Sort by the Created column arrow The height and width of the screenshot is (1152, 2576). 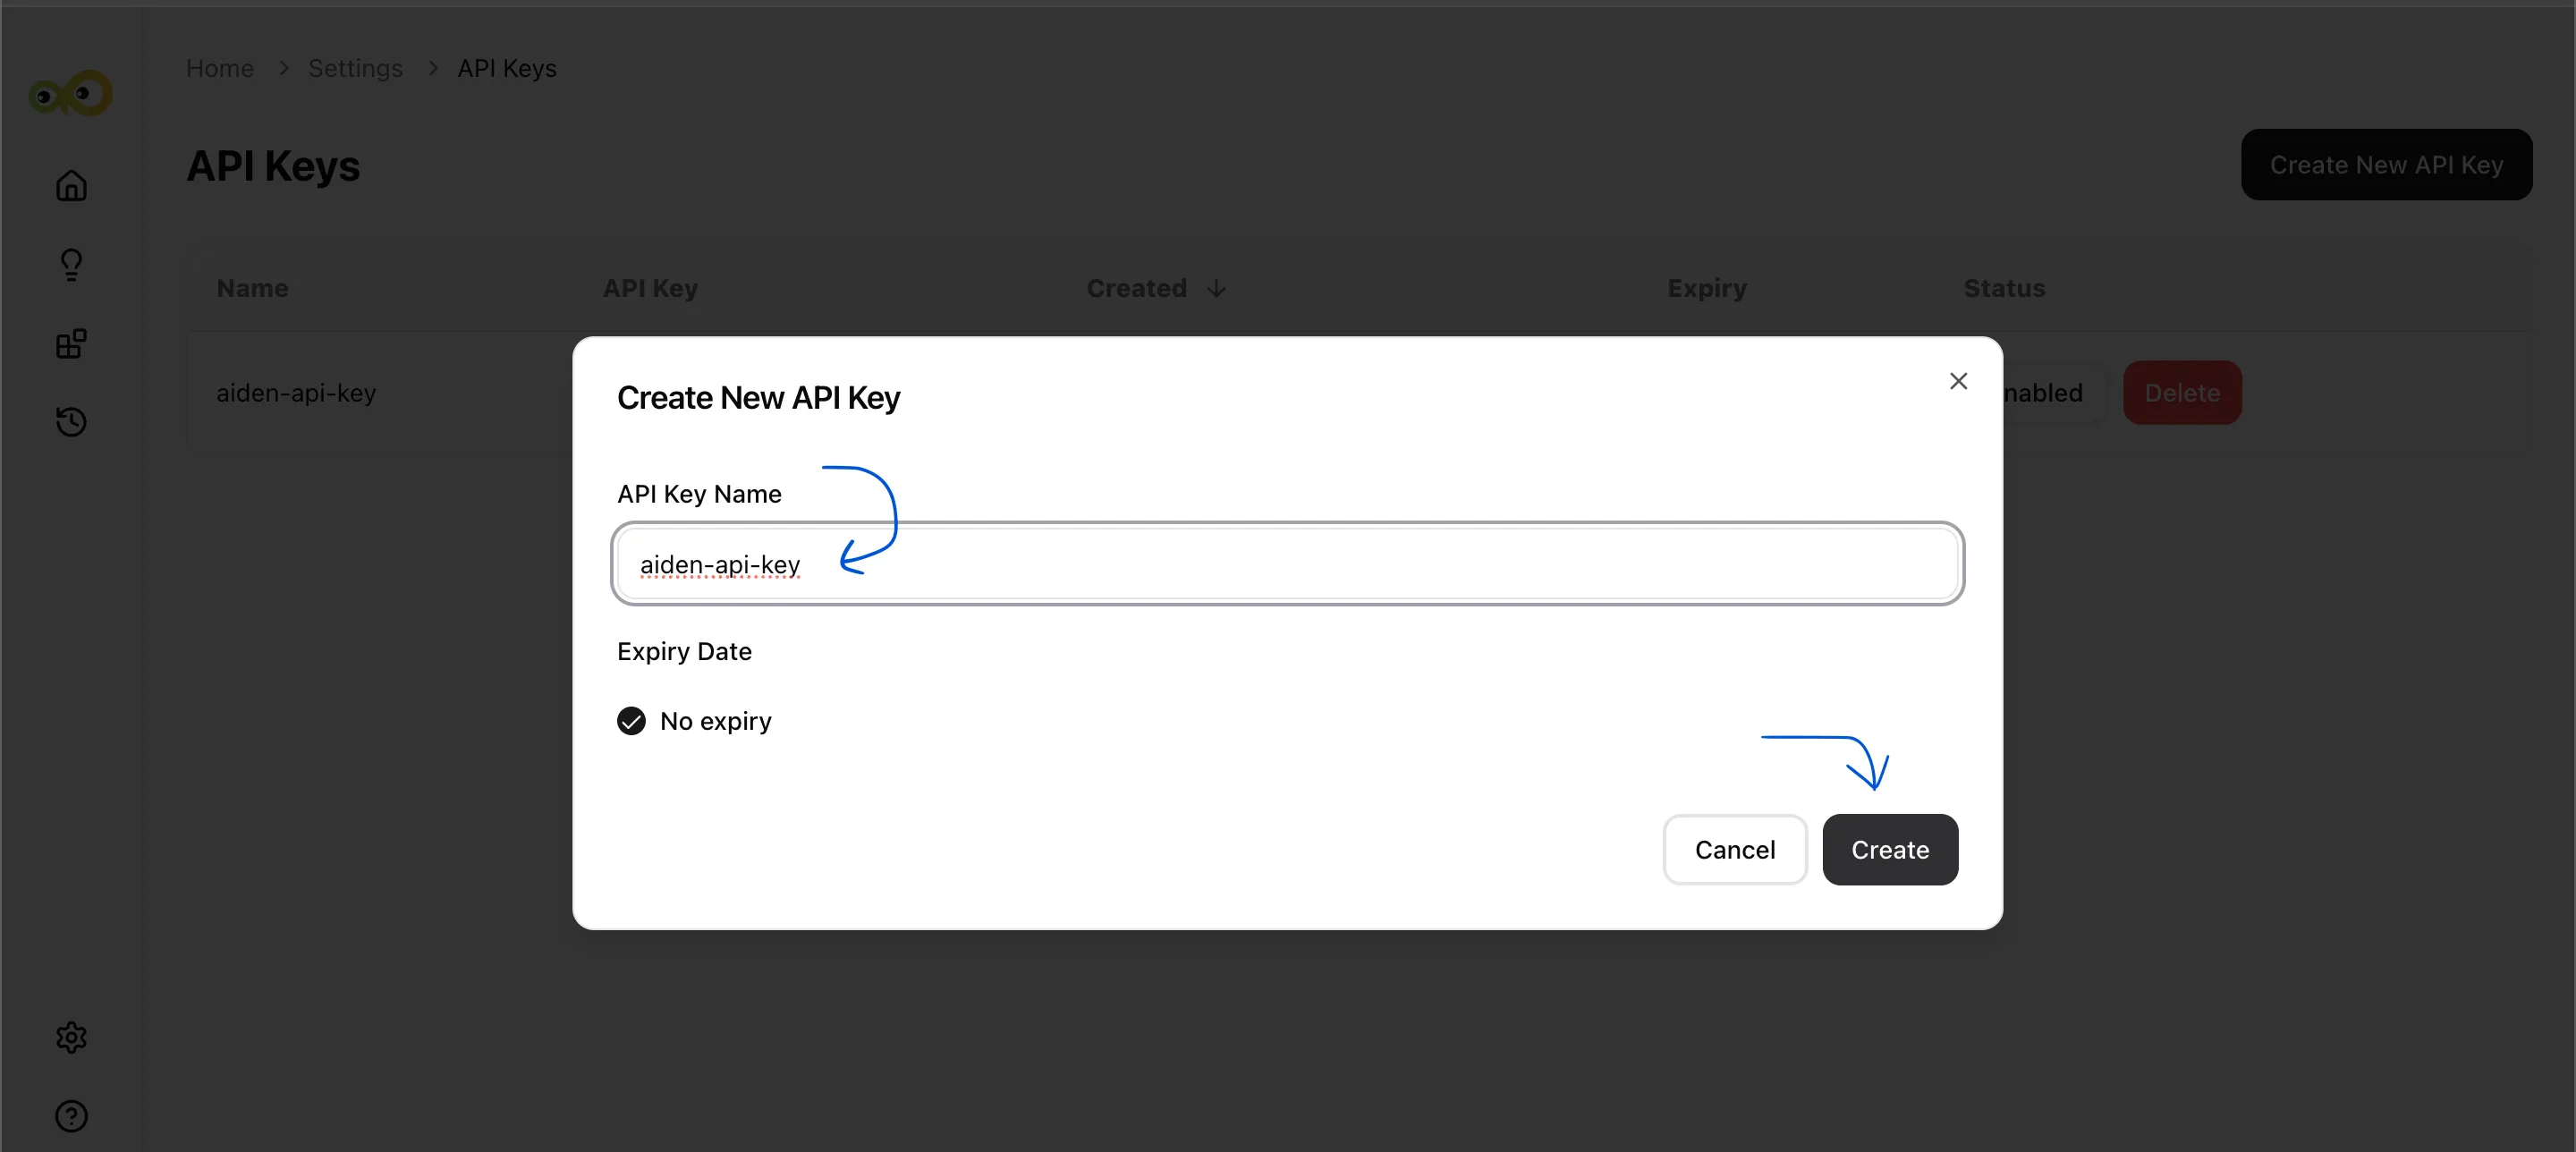coord(1215,289)
